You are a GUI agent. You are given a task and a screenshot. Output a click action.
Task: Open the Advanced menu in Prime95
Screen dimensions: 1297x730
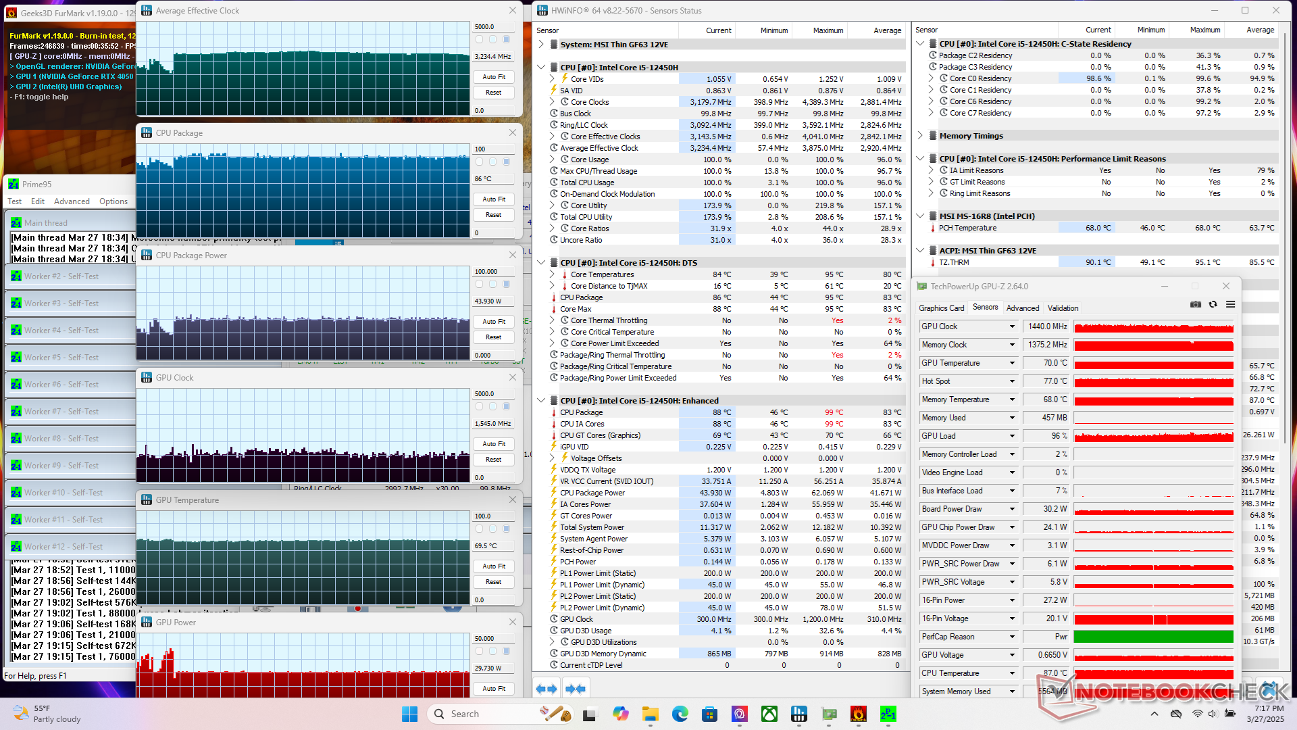click(x=72, y=201)
